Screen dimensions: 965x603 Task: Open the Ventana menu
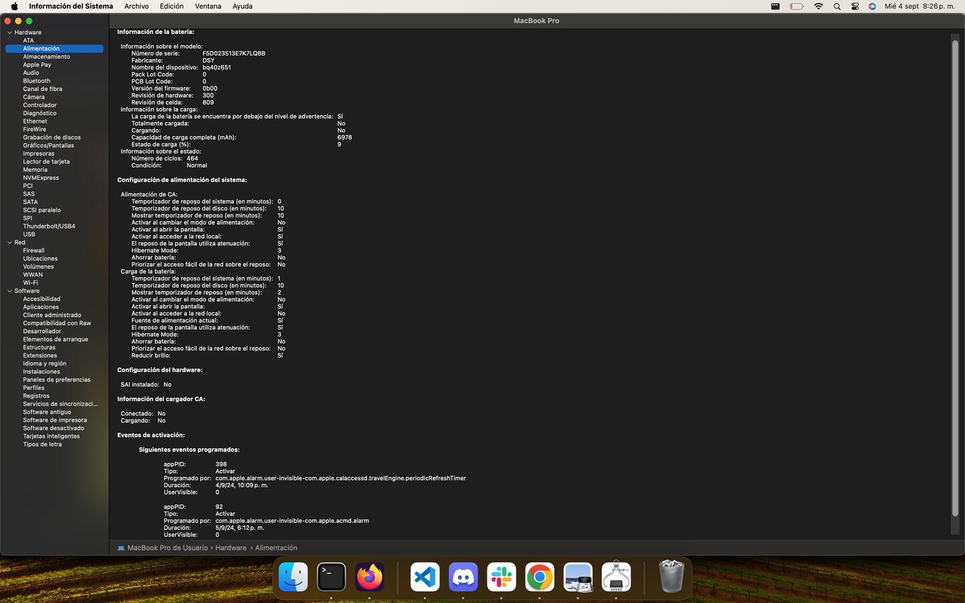[208, 6]
